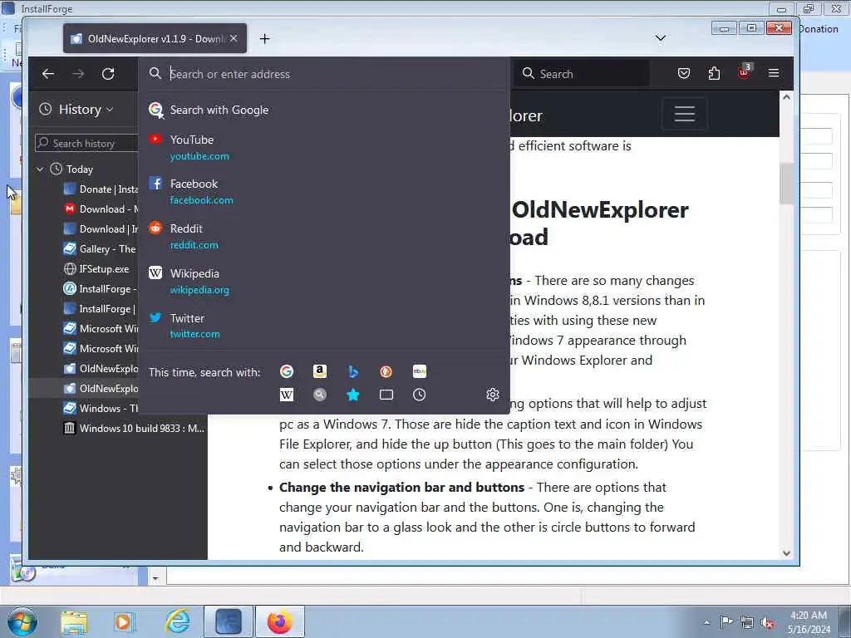
Task: Open IFSetup.exe history entry
Action: tap(96, 268)
